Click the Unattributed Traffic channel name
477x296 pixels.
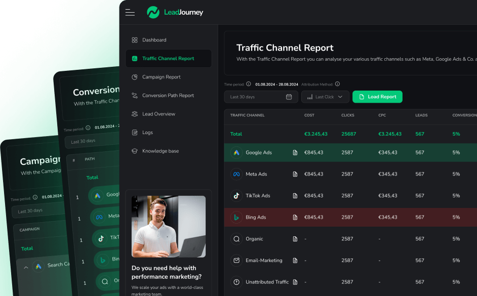pos(267,282)
